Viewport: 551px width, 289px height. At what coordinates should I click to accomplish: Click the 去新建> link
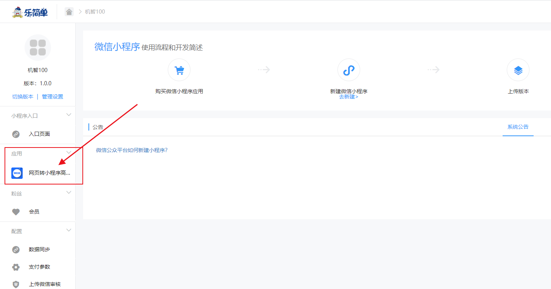(348, 97)
